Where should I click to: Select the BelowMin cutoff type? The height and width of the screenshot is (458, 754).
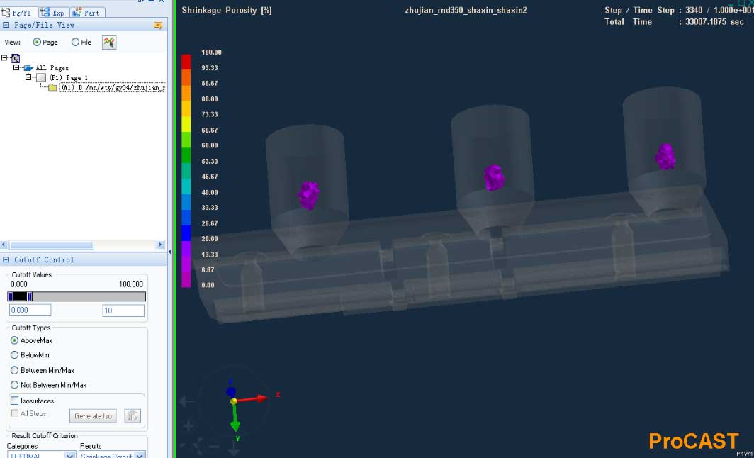(14, 355)
